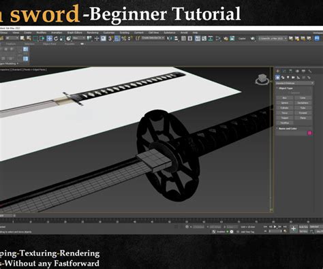Open the Arnold menu
Screen dimensions: 323x269
click(184, 33)
